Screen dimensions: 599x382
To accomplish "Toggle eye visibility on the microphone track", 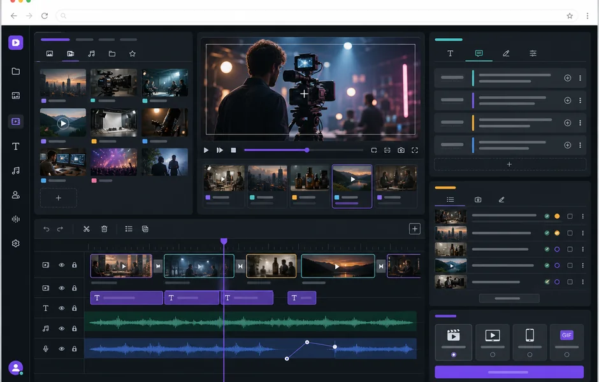I will [x=61, y=349].
